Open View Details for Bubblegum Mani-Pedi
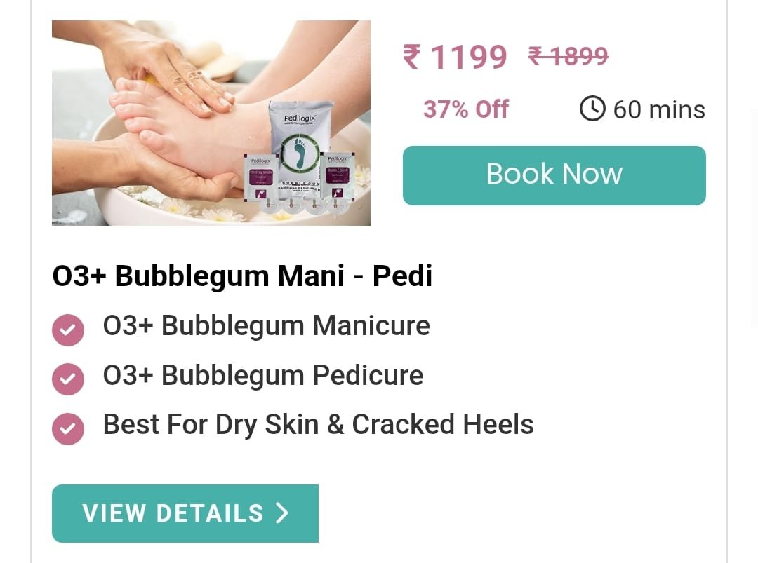This screenshot has height=563, width=758. click(185, 513)
